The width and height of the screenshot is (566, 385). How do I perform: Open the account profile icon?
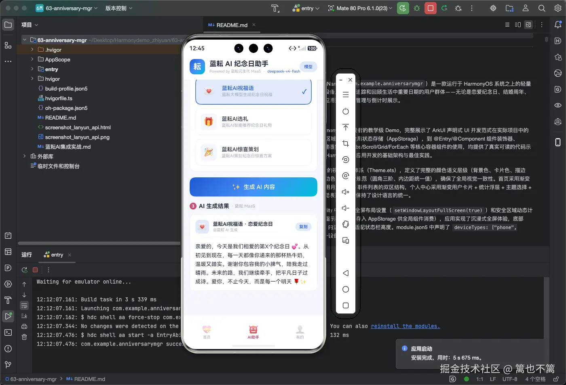click(526, 8)
